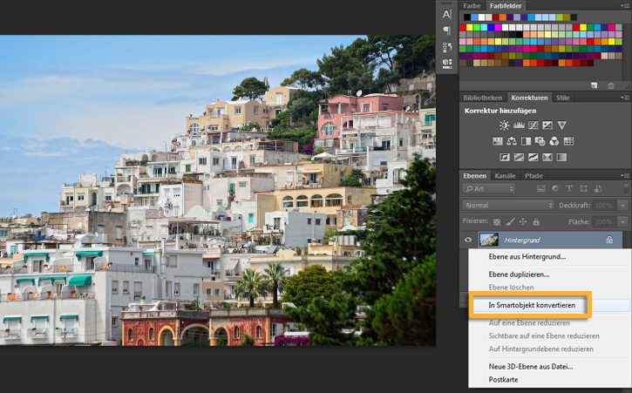Open the Character panel icon
Image resolution: width=632 pixels, height=393 pixels.
447,14
